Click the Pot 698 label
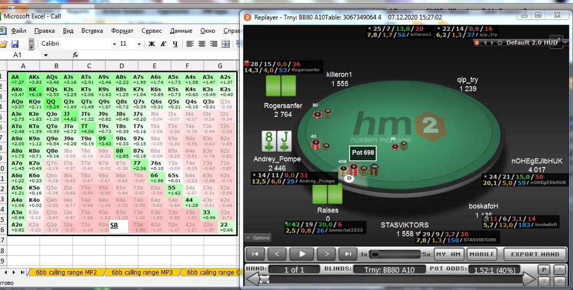This screenshot has width=573, height=290. coord(363,153)
